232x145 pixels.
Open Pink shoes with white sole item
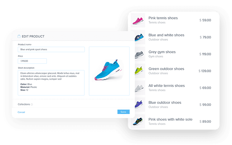171,119
